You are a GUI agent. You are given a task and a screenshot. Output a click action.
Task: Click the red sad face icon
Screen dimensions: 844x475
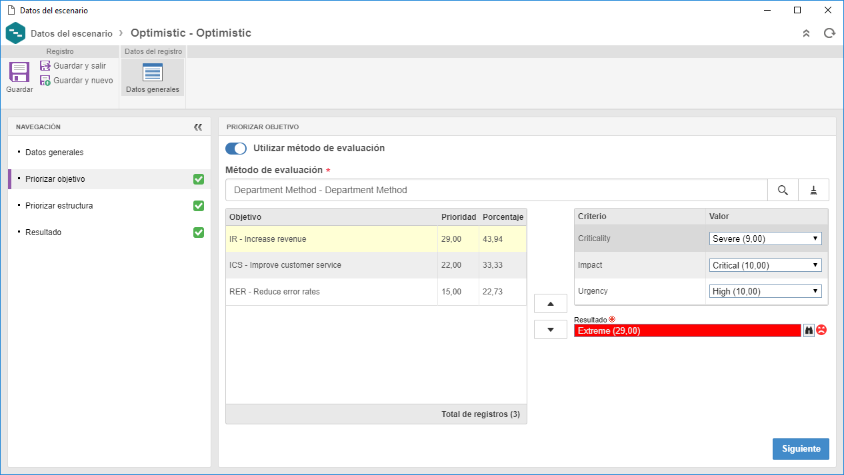click(x=821, y=330)
